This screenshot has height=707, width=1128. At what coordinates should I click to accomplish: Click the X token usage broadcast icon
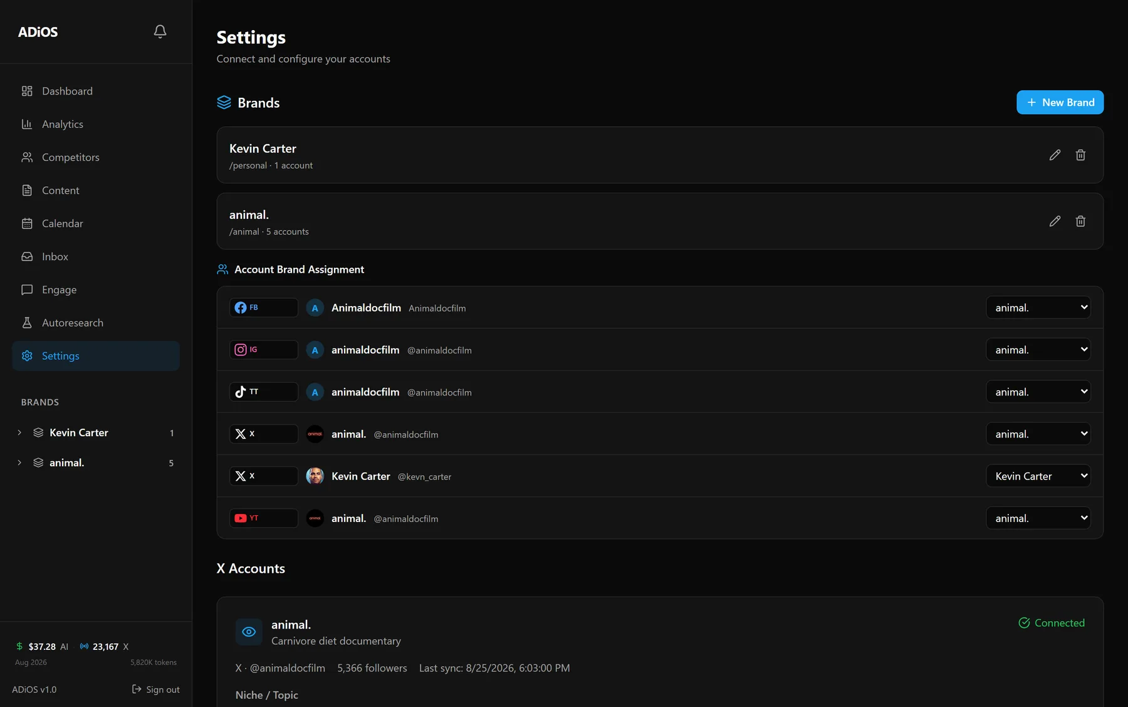(x=84, y=646)
